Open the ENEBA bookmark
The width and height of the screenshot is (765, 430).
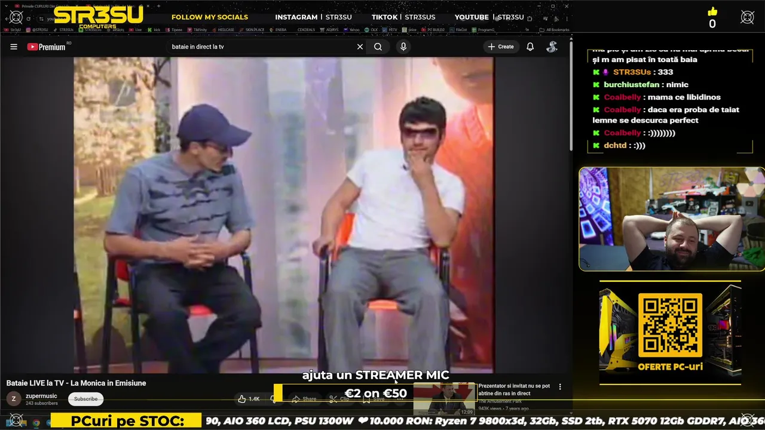click(278, 29)
